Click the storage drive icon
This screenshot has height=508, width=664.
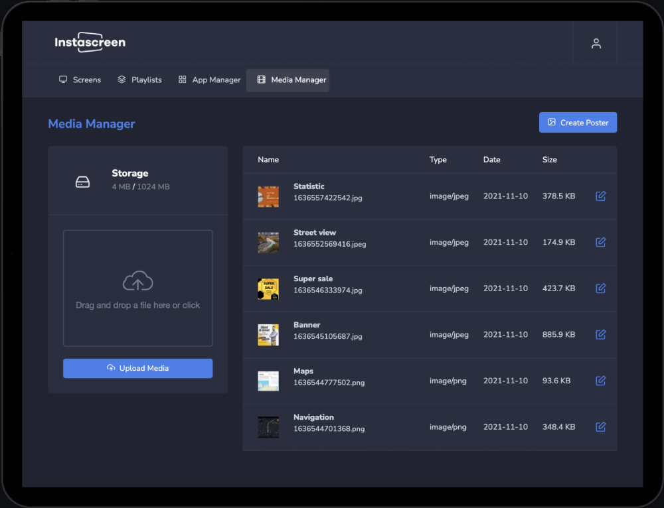pos(82,181)
